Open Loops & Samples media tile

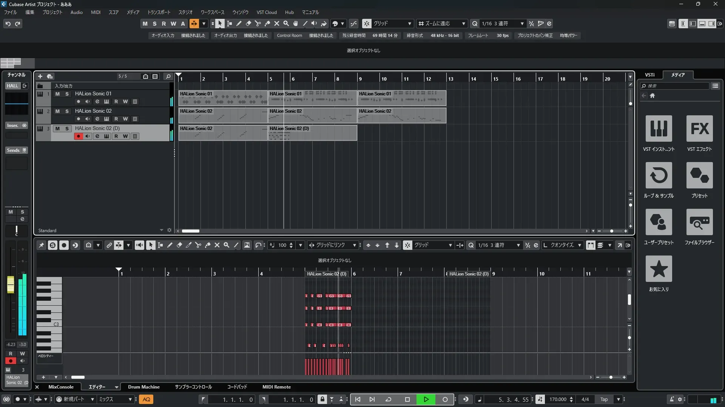click(659, 175)
